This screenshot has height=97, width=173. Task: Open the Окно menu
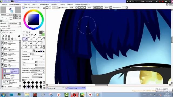pyautogui.click(x=70, y=4)
